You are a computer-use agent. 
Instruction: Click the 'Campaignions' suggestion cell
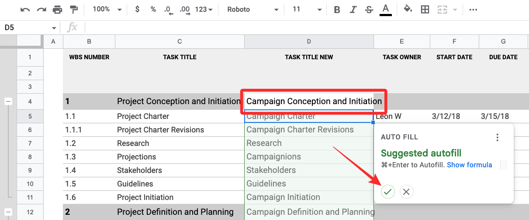[x=309, y=157]
